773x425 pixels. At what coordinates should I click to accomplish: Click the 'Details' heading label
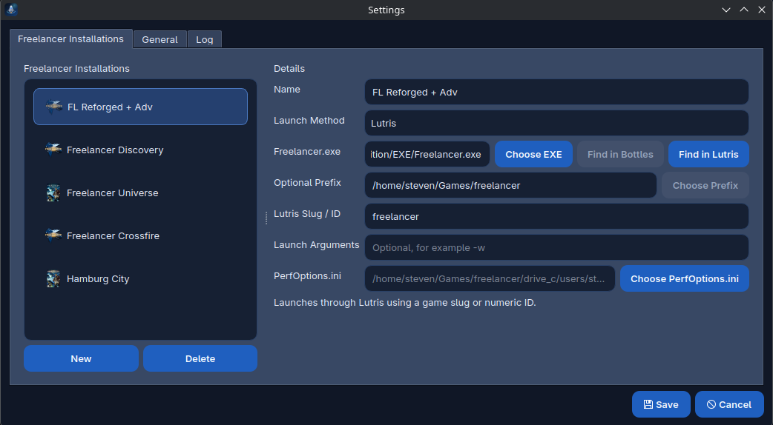click(289, 68)
